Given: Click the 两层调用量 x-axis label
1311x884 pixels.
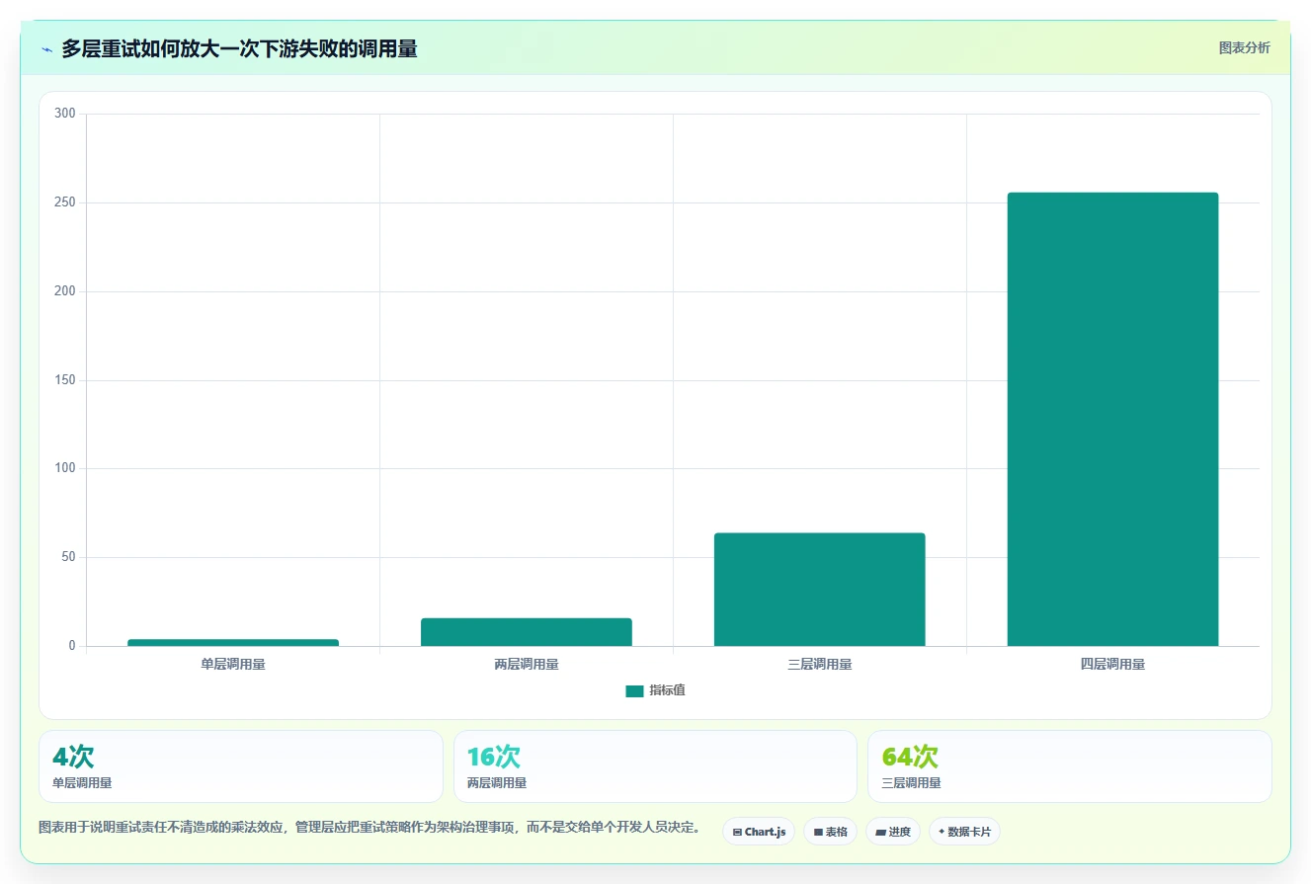Looking at the screenshot, I should [527, 665].
